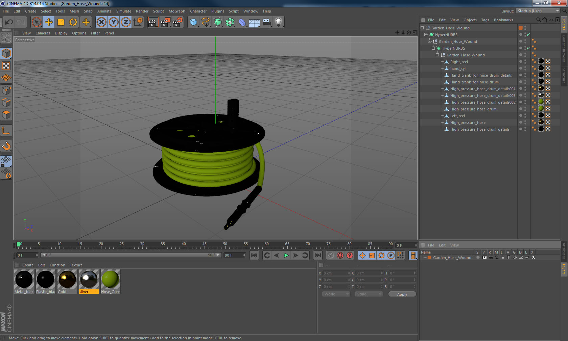The image size is (568, 341).
Task: Switch to Model mode in left sidebar
Action: pos(6,54)
